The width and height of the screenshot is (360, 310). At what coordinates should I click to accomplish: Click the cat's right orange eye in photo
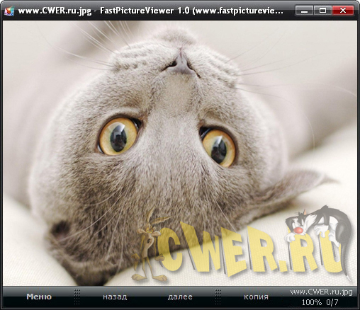coord(219,147)
